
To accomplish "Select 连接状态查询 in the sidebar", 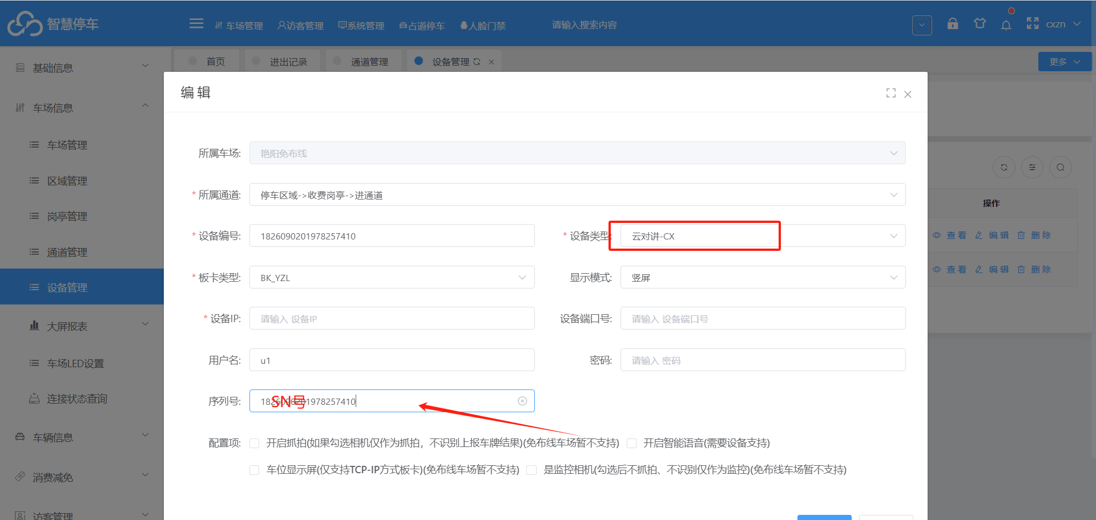I will [x=82, y=399].
